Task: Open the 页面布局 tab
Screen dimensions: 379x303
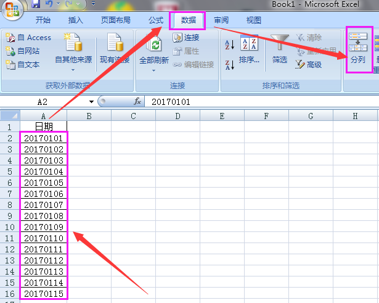Action: [115, 20]
